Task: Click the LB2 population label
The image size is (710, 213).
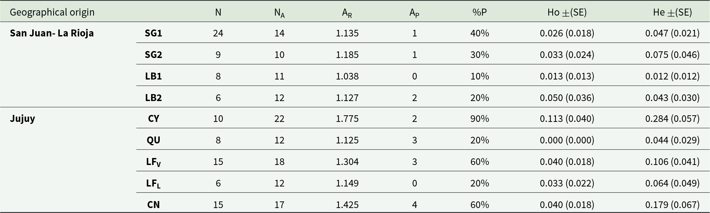Action: tap(153, 98)
